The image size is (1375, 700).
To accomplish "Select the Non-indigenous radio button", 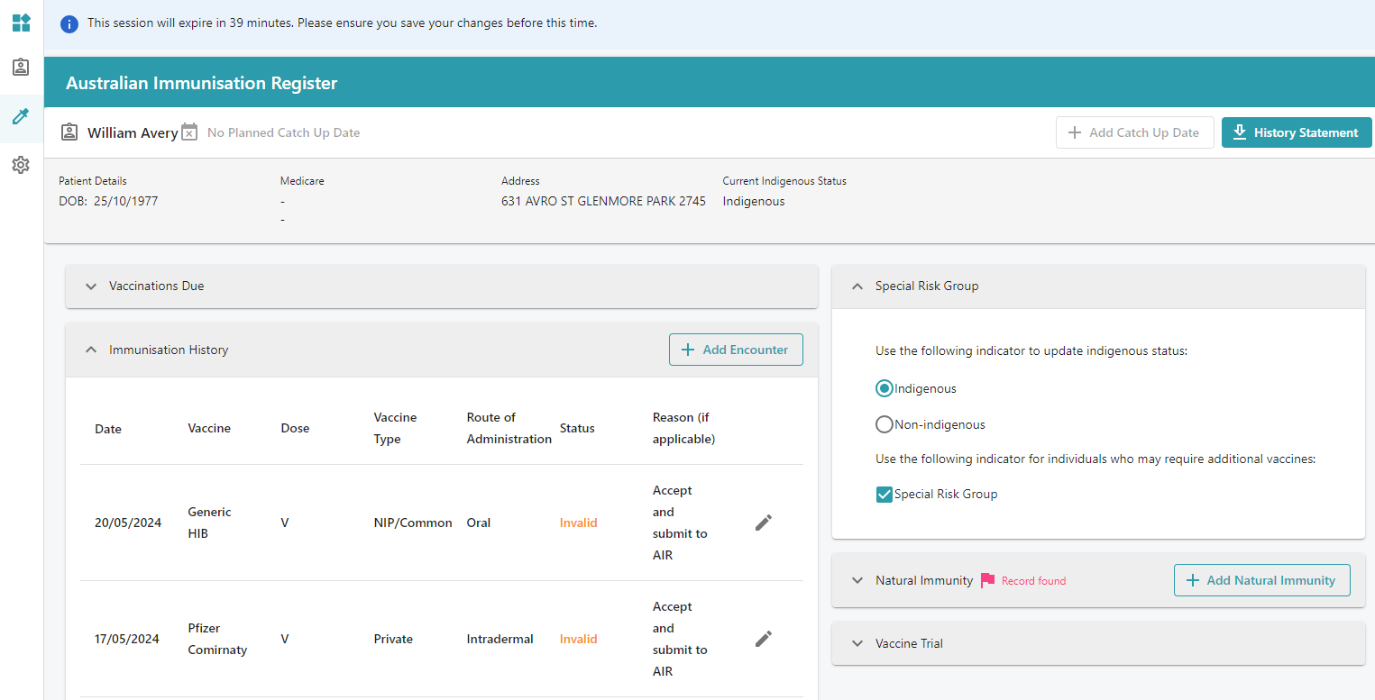I will pyautogui.click(x=885, y=423).
